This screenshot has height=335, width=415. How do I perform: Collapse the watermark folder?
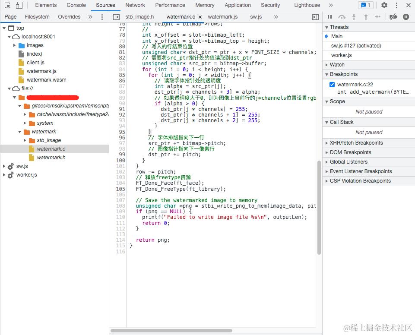tap(19, 132)
